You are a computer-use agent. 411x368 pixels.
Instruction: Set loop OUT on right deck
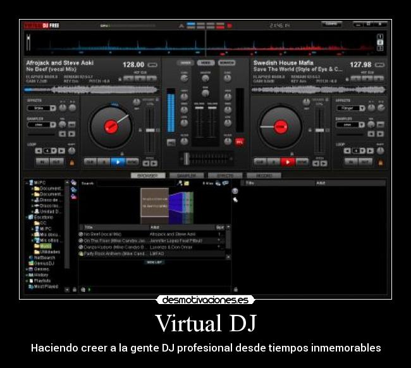pyautogui.click(x=365, y=162)
